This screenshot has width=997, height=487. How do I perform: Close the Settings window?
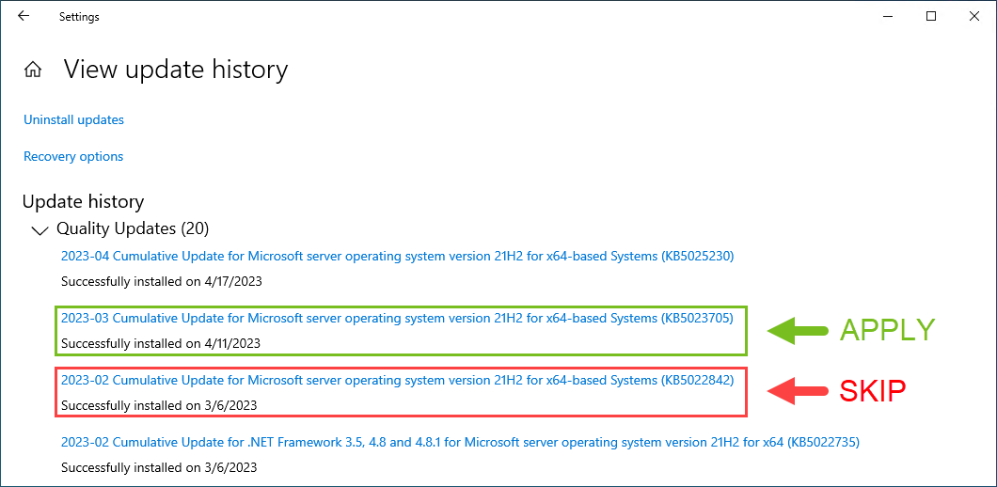click(973, 17)
